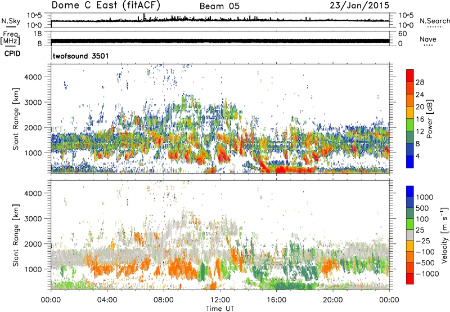Pick the yellow segment of the power colorbar
The width and height of the screenshot is (450, 312).
pyautogui.click(x=410, y=113)
